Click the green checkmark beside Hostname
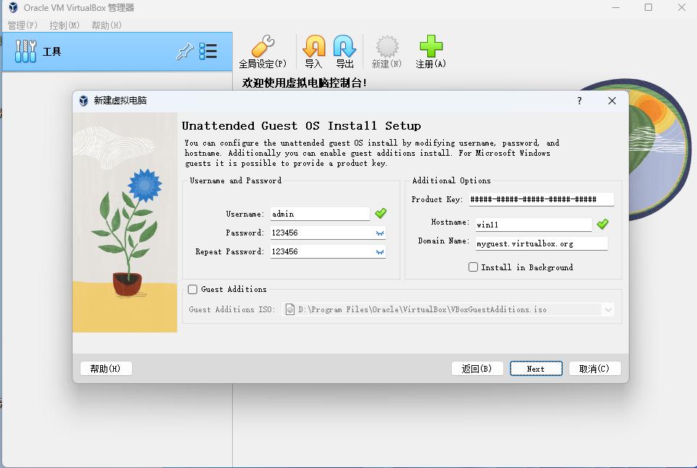Image resolution: width=697 pixels, height=468 pixels. 603,224
